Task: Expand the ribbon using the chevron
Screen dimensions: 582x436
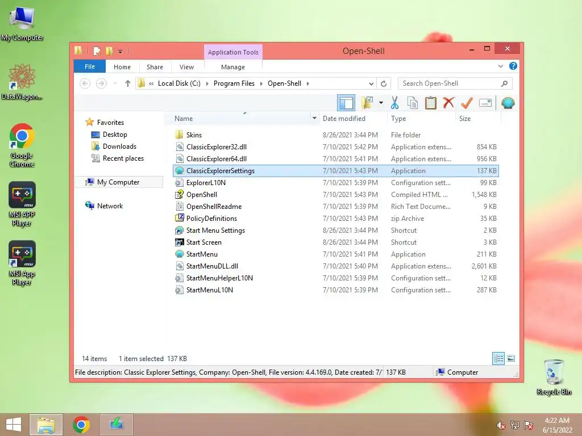Action: 500,66
